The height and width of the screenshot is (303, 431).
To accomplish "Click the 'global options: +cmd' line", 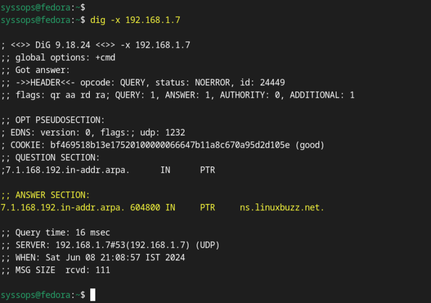I will (x=58, y=58).
